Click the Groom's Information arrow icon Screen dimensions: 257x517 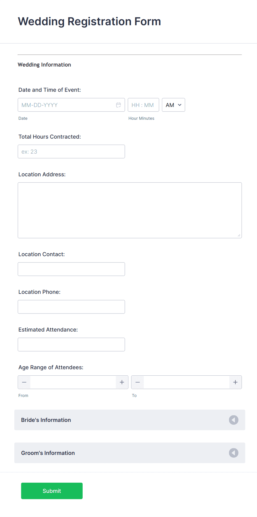[234, 453]
